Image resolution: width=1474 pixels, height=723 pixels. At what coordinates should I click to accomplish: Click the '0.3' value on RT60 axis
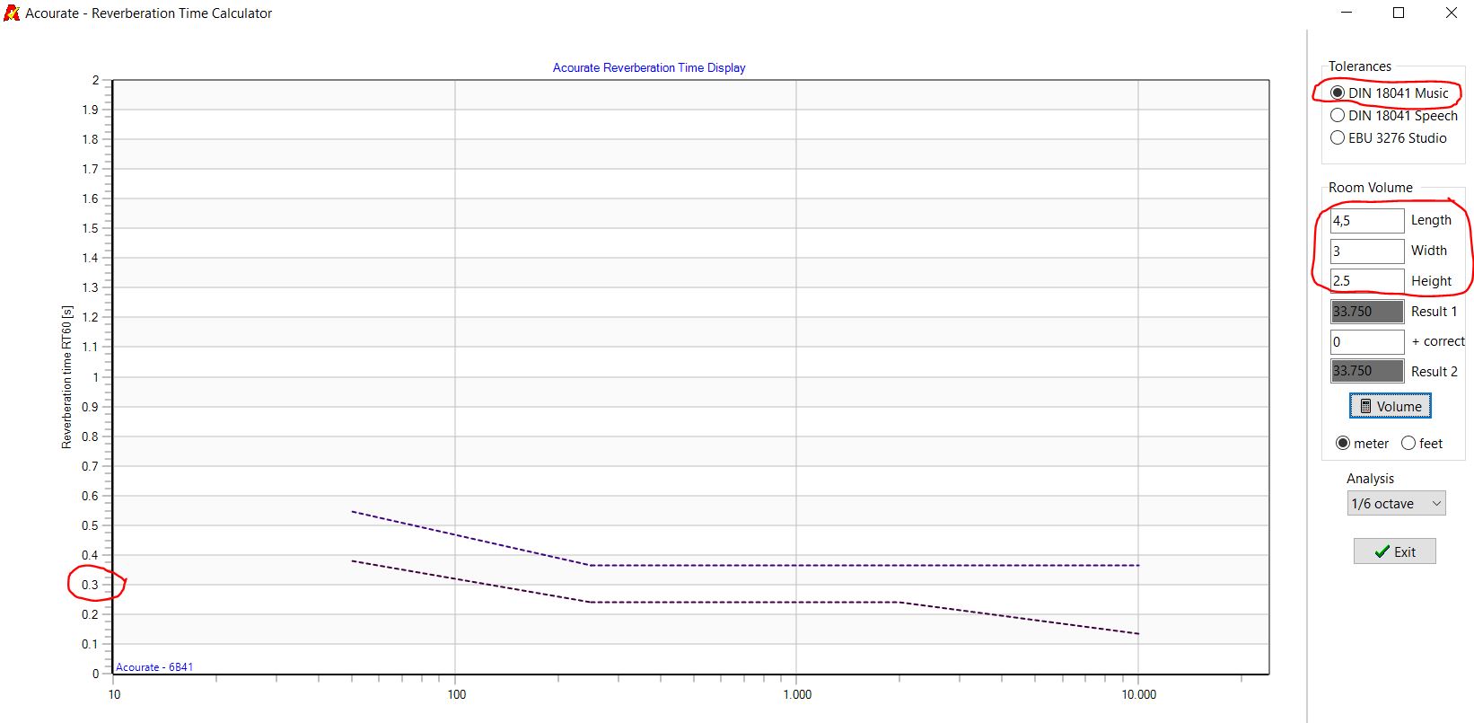pos(90,585)
